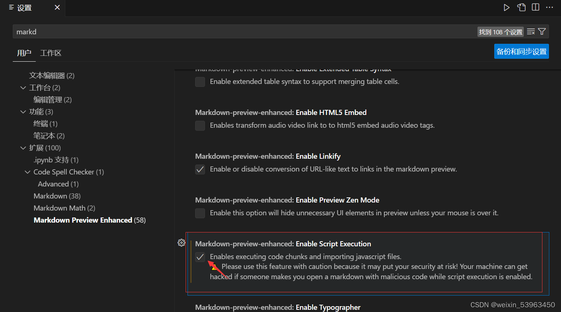Click the outline icon on the 设置 tab
Screen dimensions: 561x312
click(11, 7)
